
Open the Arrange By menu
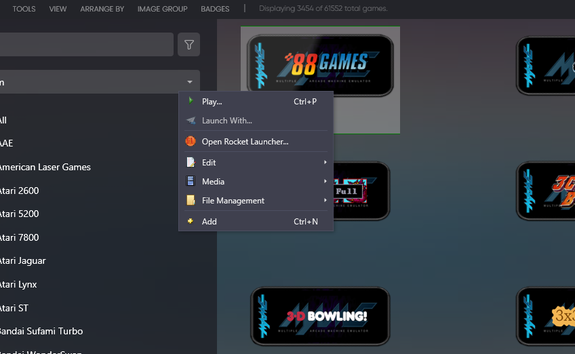pyautogui.click(x=102, y=9)
